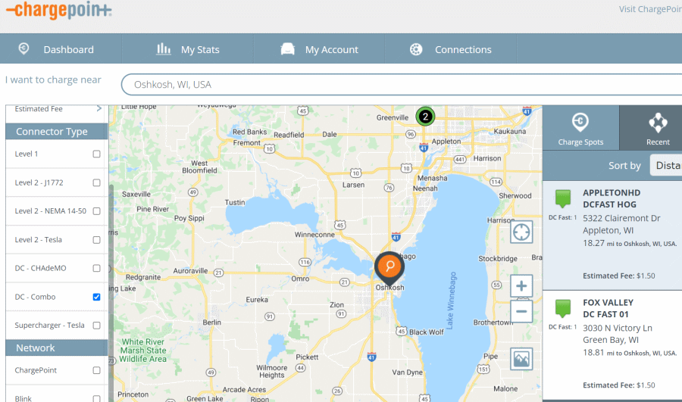The image size is (682, 402).
Task: Click the charge location search field
Action: click(x=402, y=84)
